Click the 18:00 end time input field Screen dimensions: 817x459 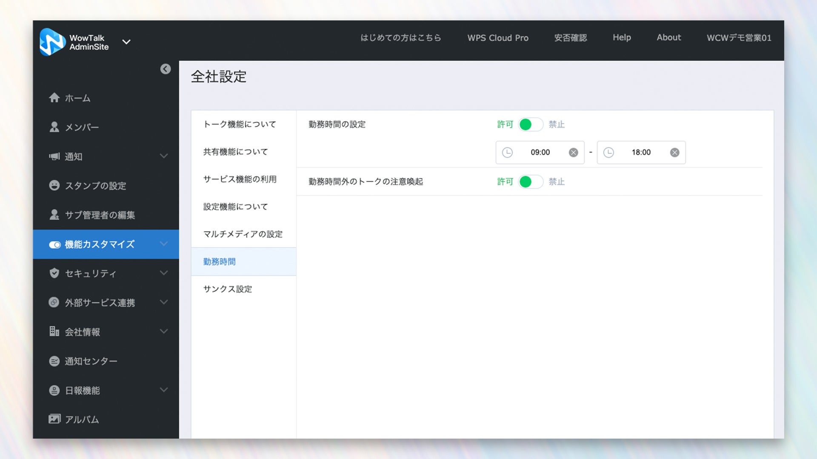click(641, 153)
